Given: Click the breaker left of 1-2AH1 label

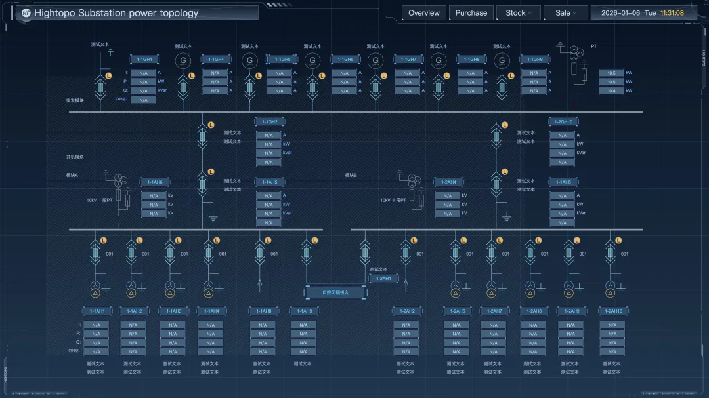Looking at the screenshot, I should tap(365, 252).
